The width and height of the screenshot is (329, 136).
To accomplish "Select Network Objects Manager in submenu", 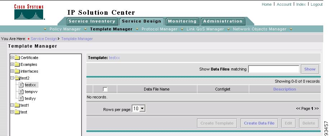I will click(260, 29).
